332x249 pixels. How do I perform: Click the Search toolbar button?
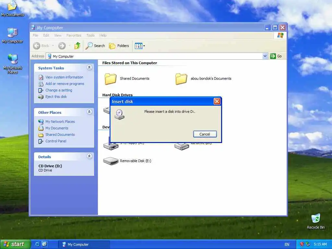pos(95,46)
